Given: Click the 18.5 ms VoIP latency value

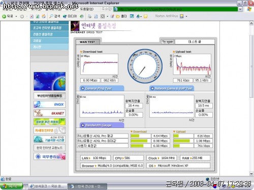Looking at the screenshot, I should click(204, 105).
